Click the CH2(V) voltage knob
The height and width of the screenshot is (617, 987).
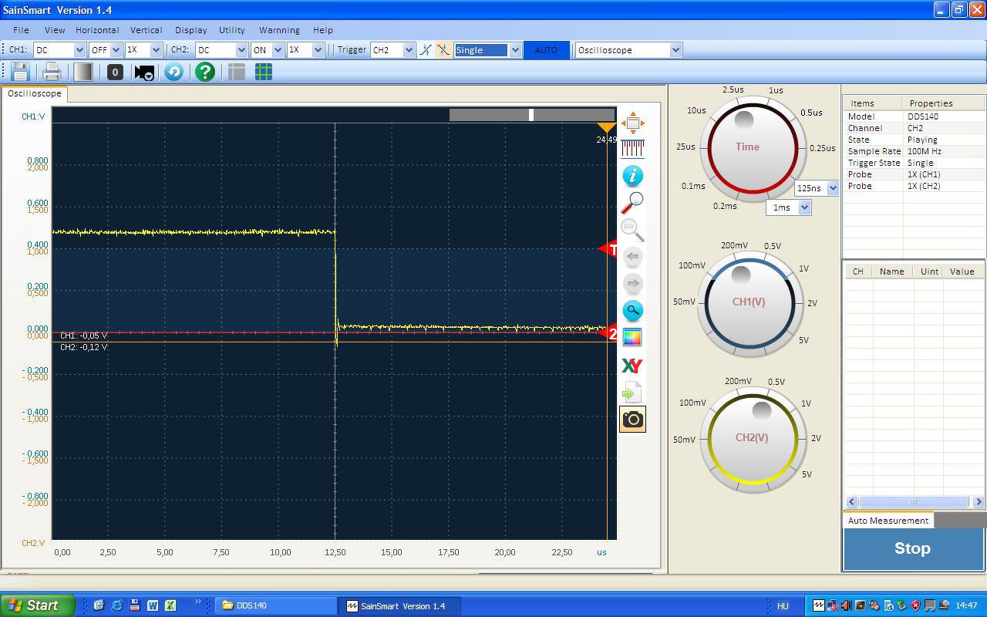click(x=752, y=438)
